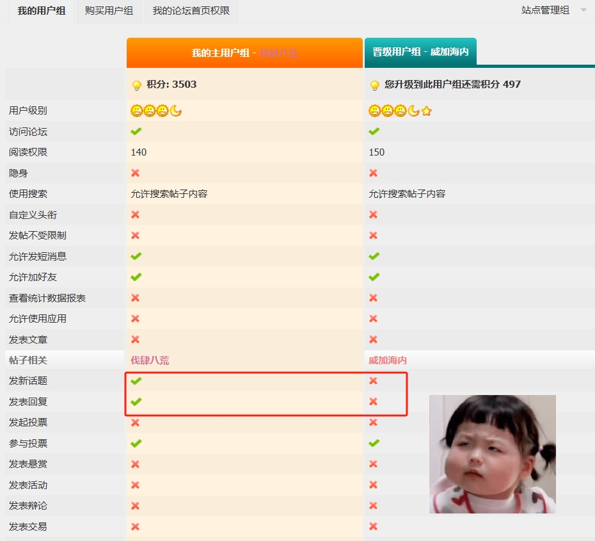This screenshot has width=595, height=541.
Task: Switch to the 购买用户组 tab
Action: point(109,11)
